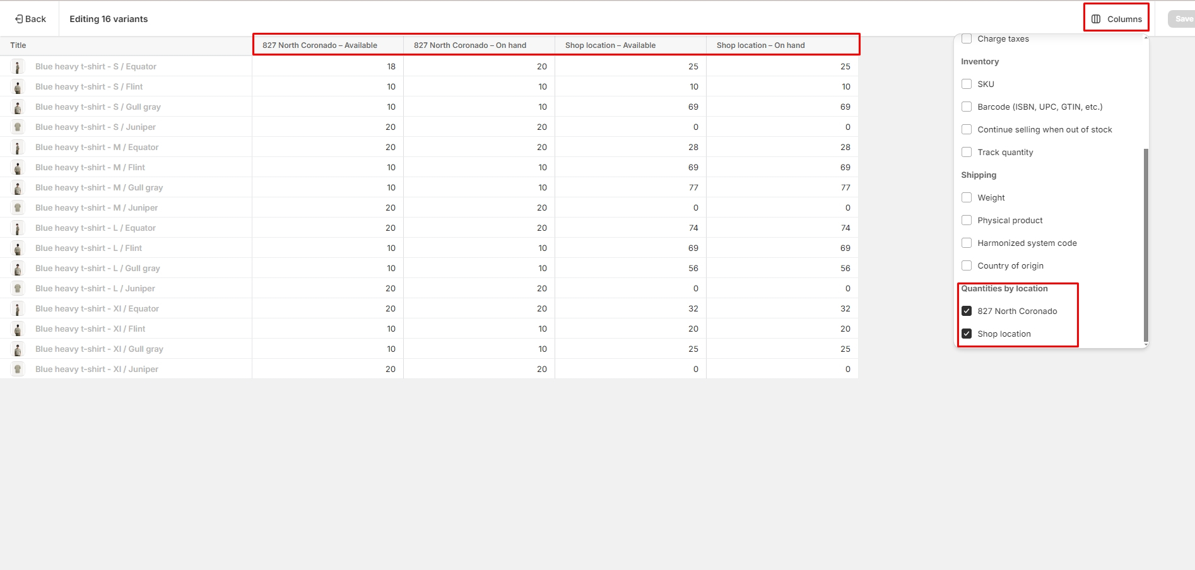This screenshot has height=570, width=1195.
Task: Click the Shop location – On hand header
Action: tap(760, 45)
